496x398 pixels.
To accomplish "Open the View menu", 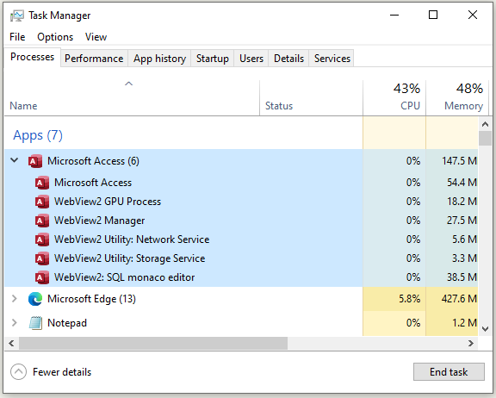I will pos(96,37).
